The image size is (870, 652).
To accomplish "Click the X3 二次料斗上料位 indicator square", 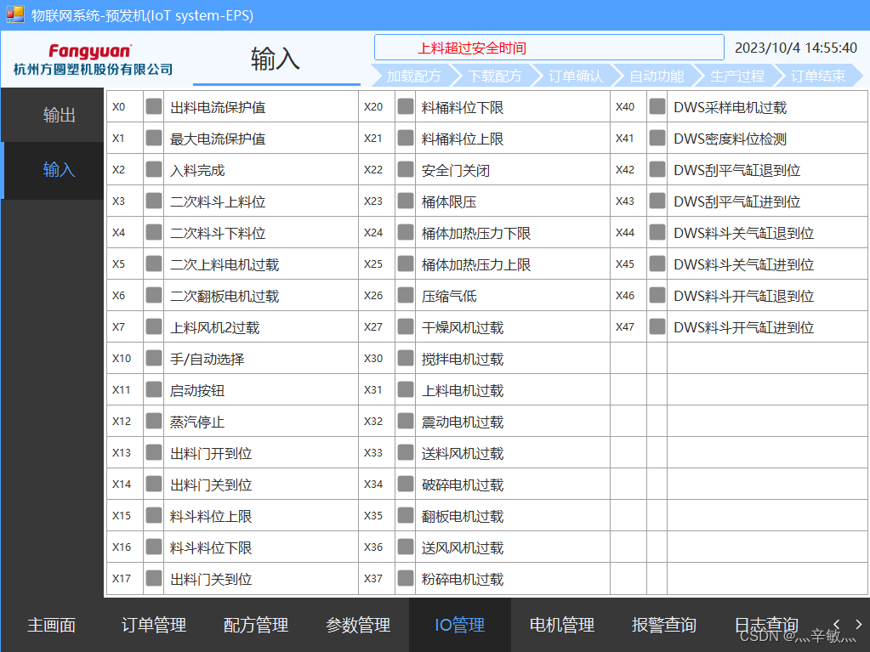I will tap(154, 201).
